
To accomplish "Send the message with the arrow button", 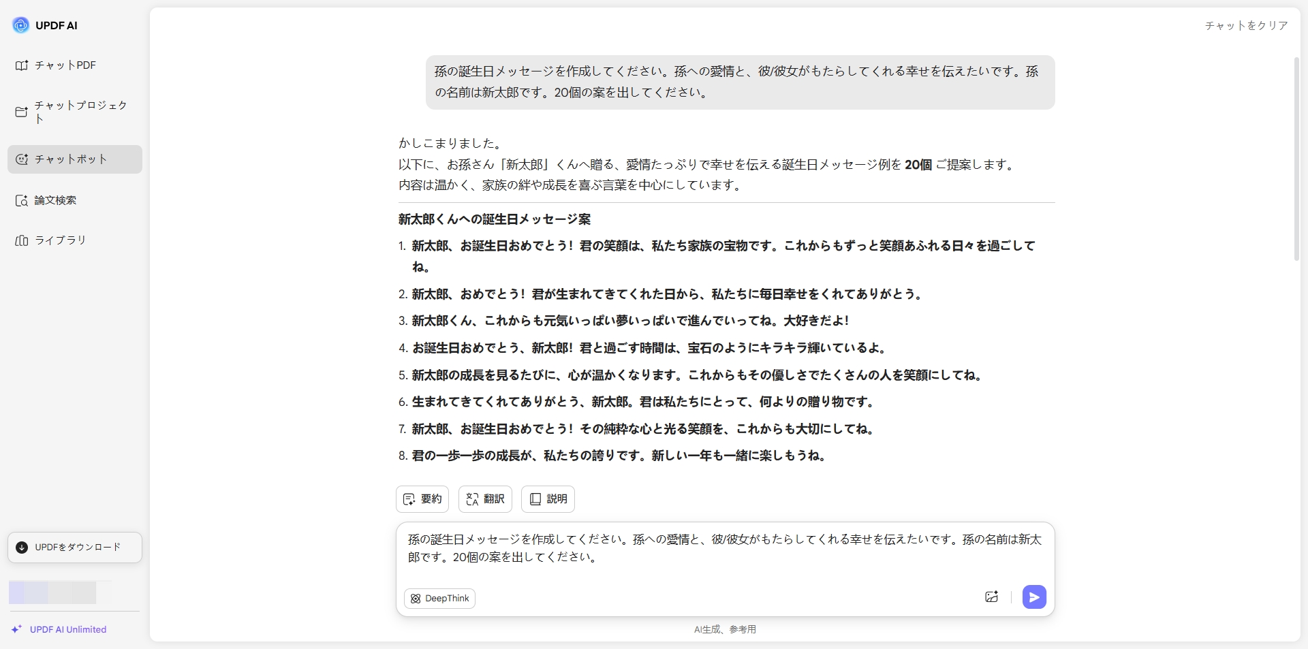I will click(1034, 597).
